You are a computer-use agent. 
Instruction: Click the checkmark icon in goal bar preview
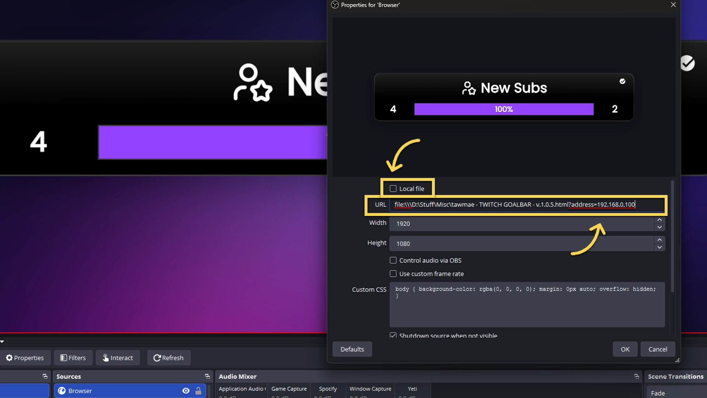(622, 81)
